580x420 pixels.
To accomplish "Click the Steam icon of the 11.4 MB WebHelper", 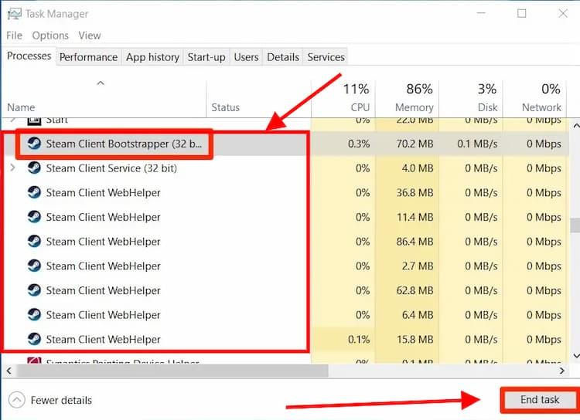I will point(34,216).
